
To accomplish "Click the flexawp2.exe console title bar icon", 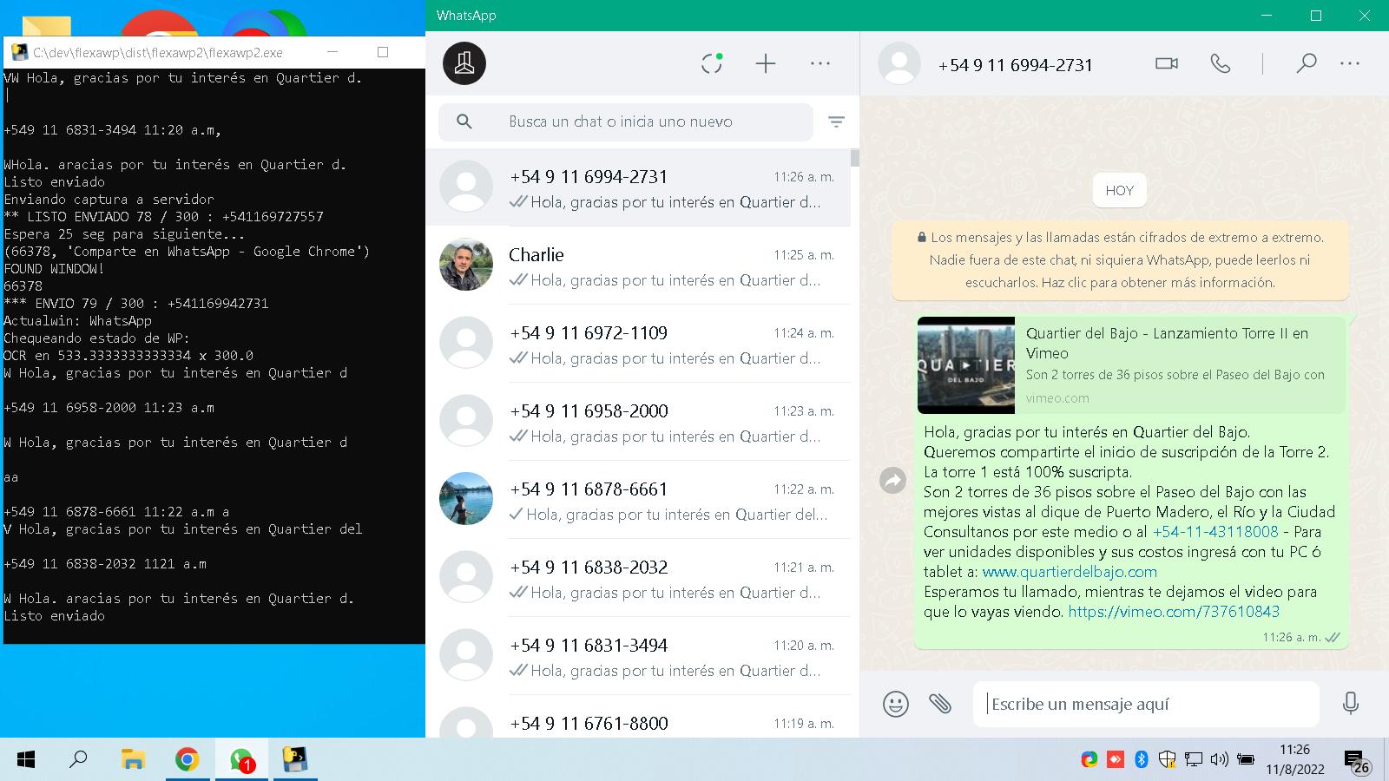I will tap(19, 52).
